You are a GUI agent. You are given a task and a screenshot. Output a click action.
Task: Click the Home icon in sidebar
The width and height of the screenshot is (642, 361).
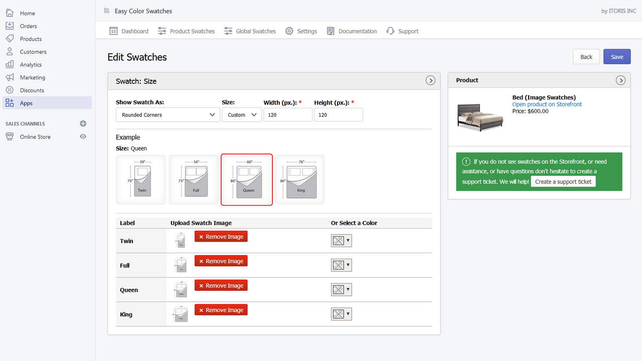10,13
